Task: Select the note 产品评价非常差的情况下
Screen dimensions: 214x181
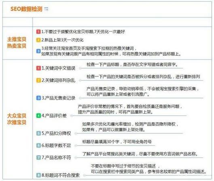Action: click(x=130, y=109)
